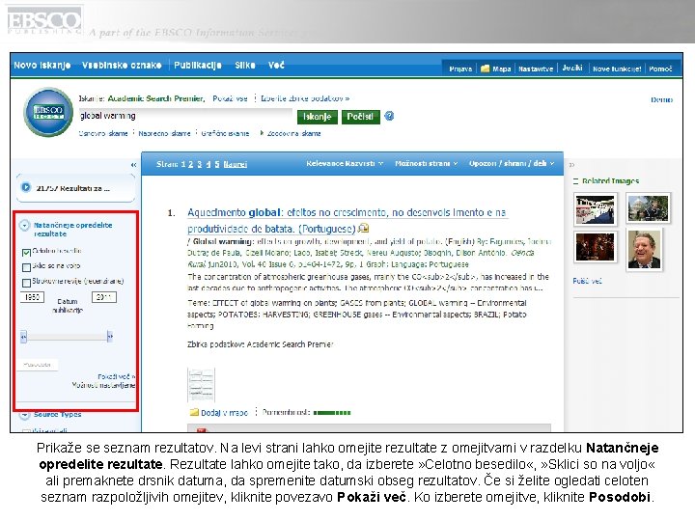
Task: Open the top-left related image thumbnail
Action: pos(595,209)
